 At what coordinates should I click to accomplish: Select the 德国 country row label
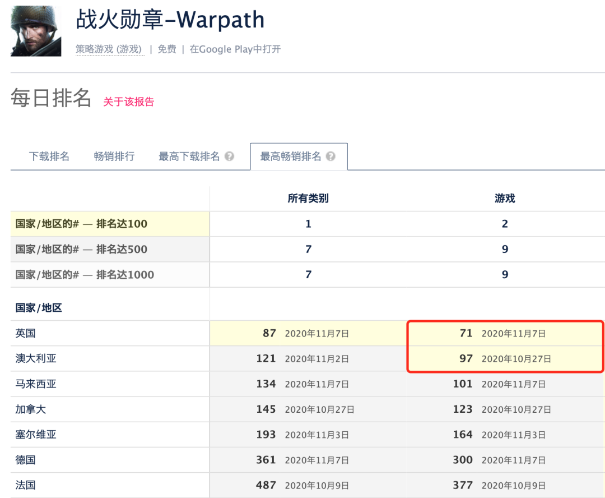(x=25, y=460)
